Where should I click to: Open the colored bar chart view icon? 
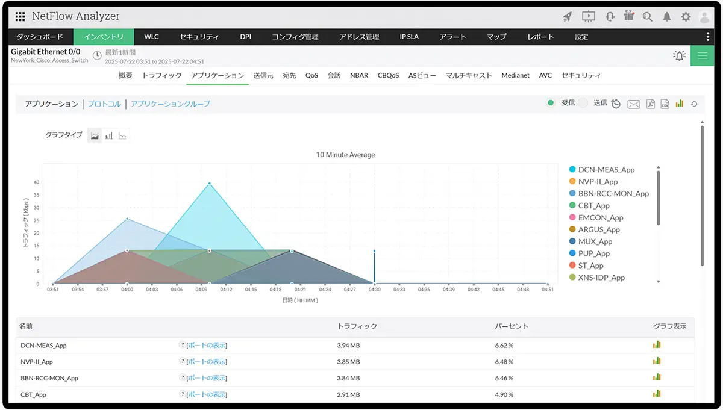tap(679, 103)
